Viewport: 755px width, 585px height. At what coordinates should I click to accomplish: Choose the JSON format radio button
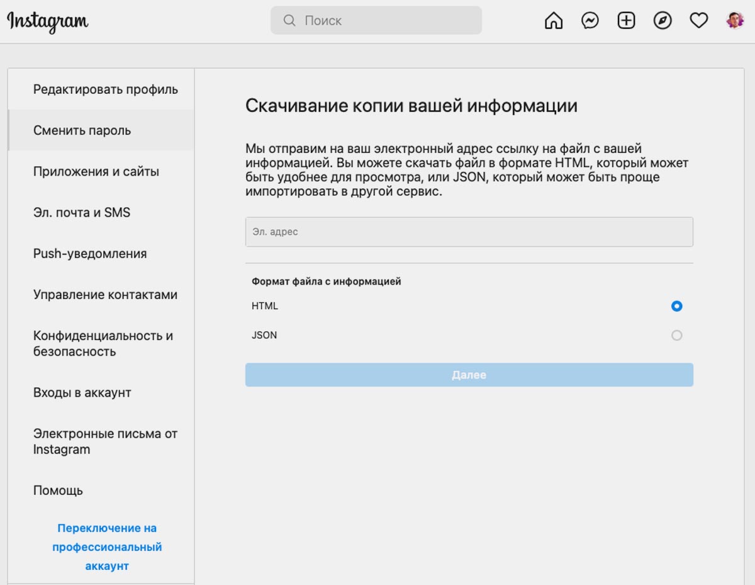point(676,335)
